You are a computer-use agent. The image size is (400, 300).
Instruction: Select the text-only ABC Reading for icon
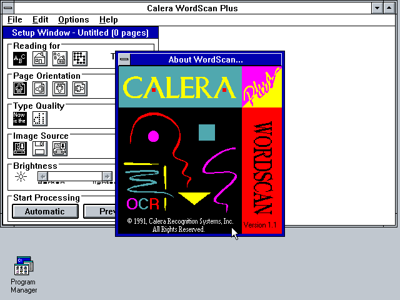point(20,59)
